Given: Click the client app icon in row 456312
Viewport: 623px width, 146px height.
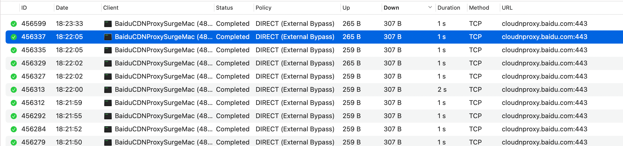Looking at the screenshot, I should pyautogui.click(x=108, y=103).
